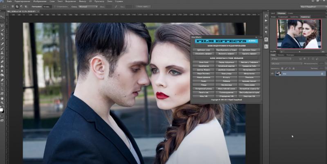Select the Brush tool
Image resolution: width=327 pixels, height=164 pixels.
2,49
